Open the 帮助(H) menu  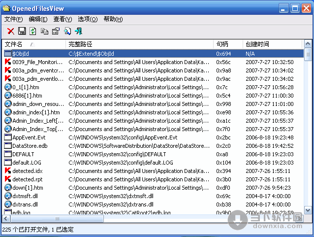pos(113,19)
